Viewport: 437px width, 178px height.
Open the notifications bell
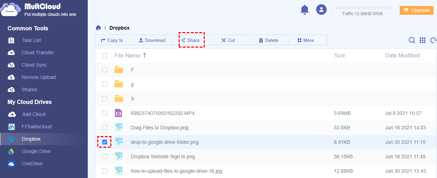point(304,10)
